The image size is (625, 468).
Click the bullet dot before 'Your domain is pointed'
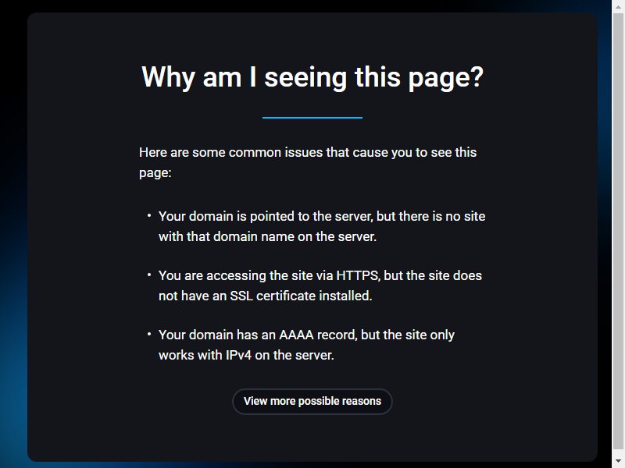coord(148,216)
